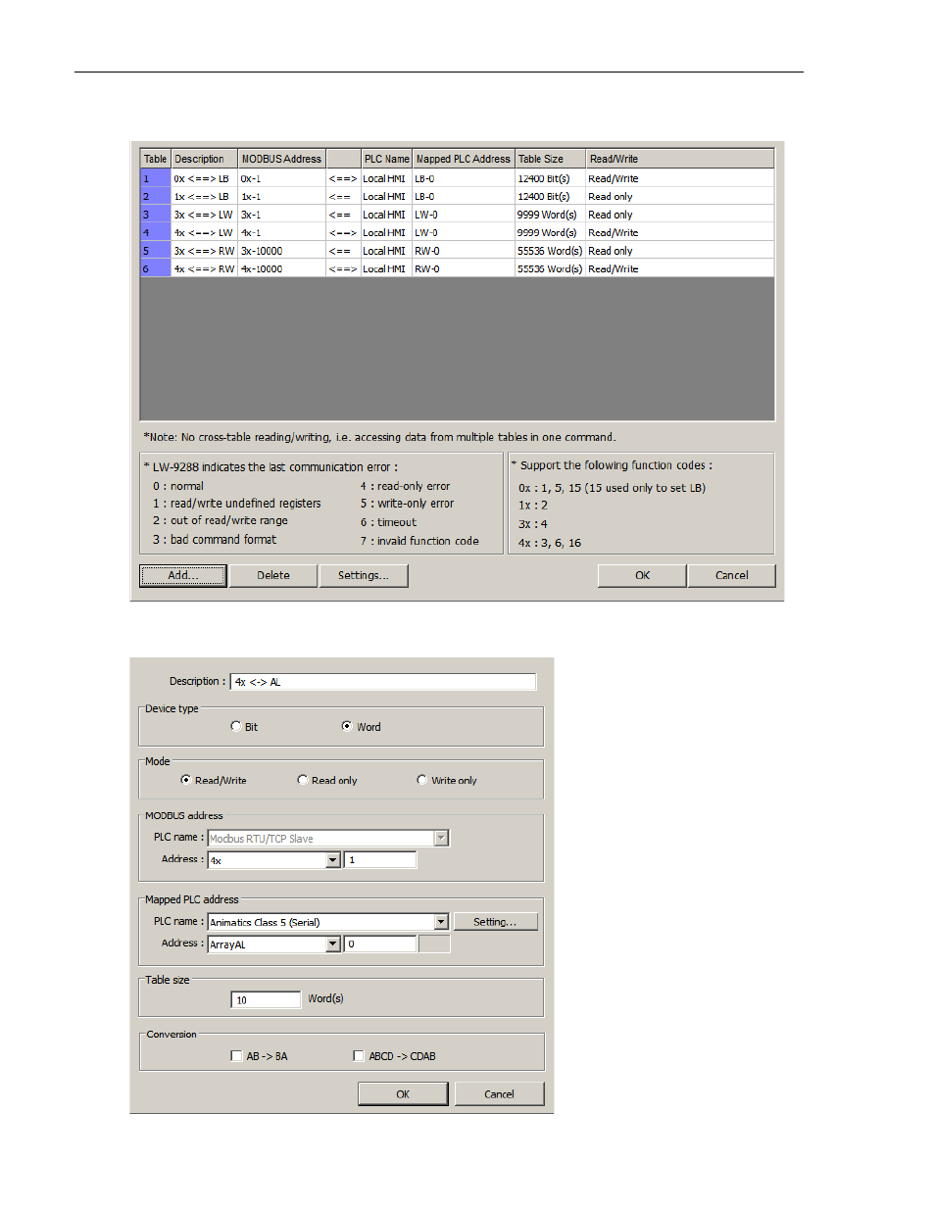The width and height of the screenshot is (935, 1210).
Task: Click the mapped PLC address offset field
Action: click(380, 944)
